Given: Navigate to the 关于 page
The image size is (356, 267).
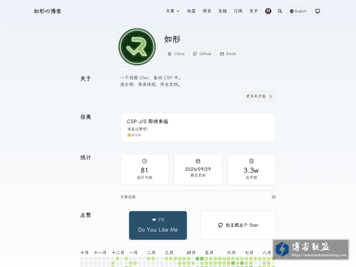Looking at the screenshot, I should [x=254, y=11].
